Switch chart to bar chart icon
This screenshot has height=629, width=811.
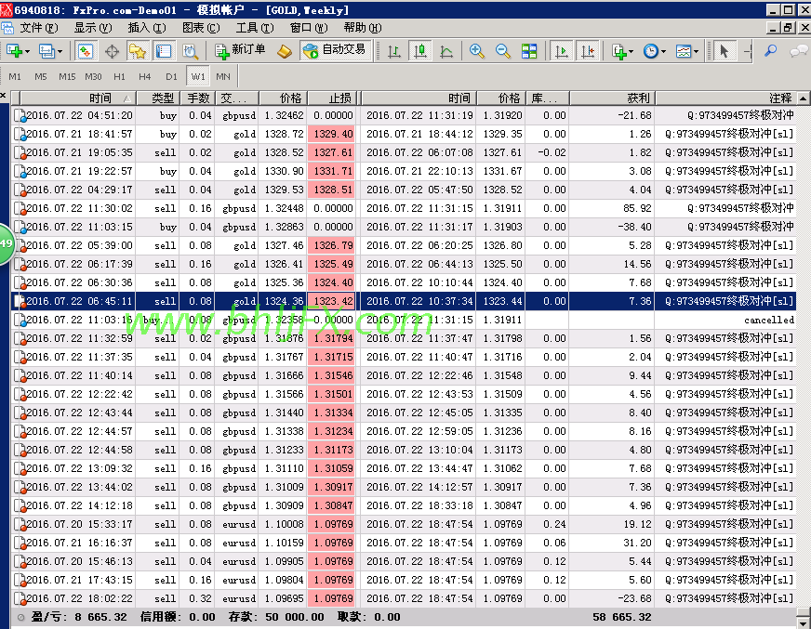tap(394, 51)
